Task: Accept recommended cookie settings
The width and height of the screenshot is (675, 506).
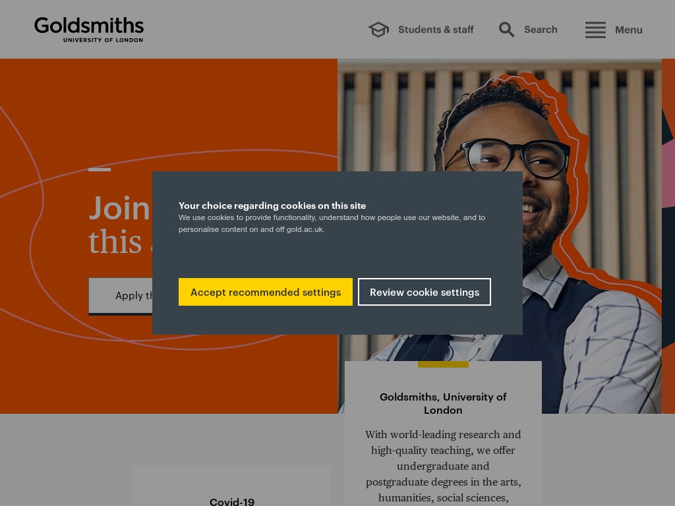Action: [266, 292]
